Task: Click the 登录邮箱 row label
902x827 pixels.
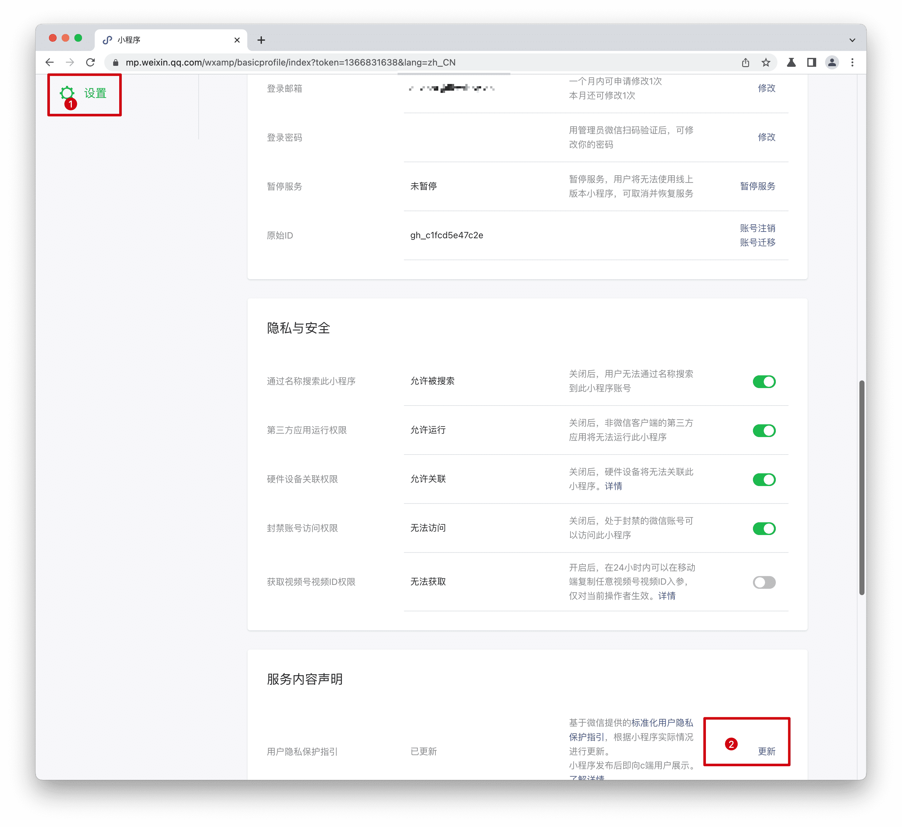Action: tap(284, 89)
